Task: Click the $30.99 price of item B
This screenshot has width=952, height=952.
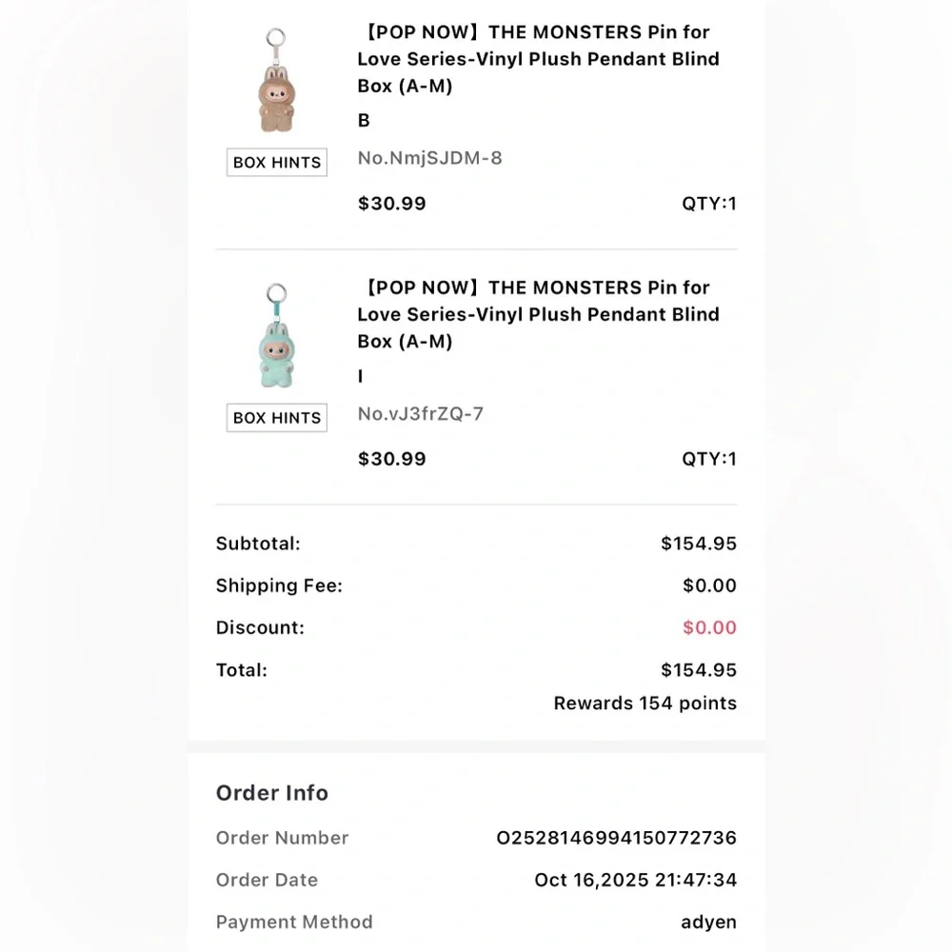Action: tap(391, 204)
